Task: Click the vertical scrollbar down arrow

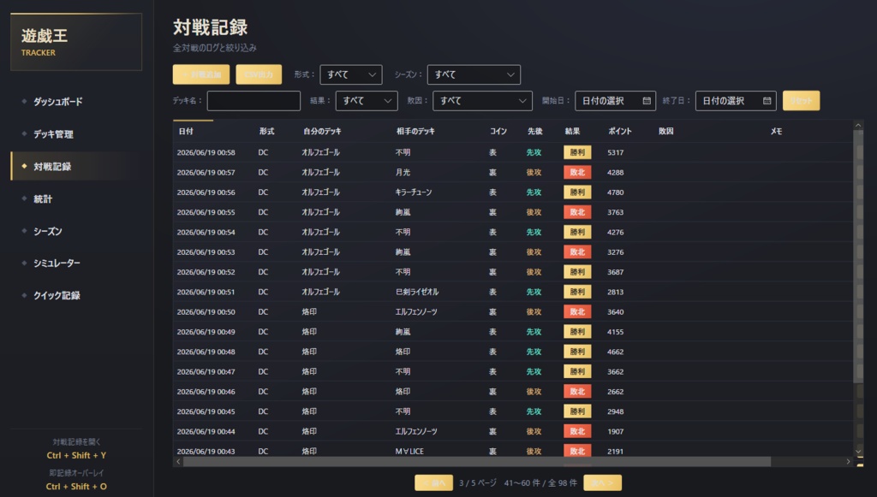Action: 858,451
